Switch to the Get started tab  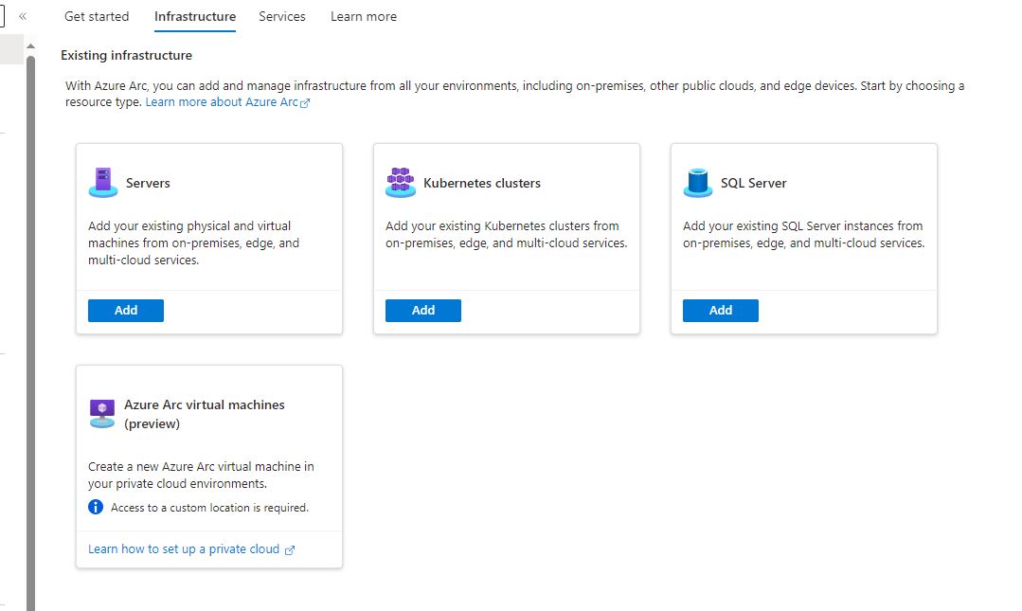click(x=96, y=16)
